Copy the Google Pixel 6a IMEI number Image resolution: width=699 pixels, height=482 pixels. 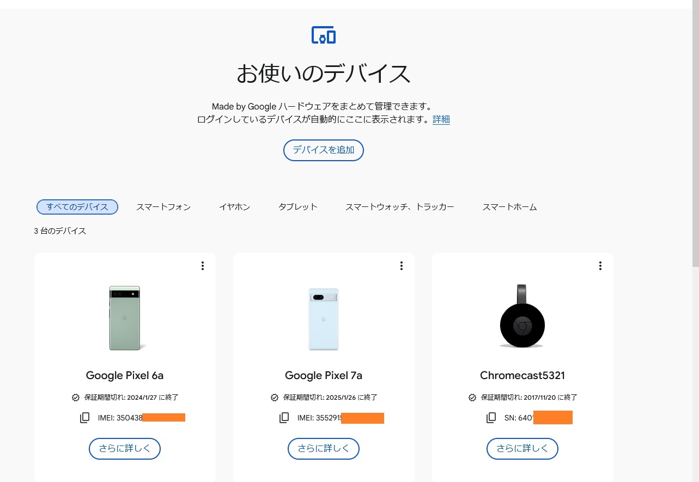pos(84,418)
